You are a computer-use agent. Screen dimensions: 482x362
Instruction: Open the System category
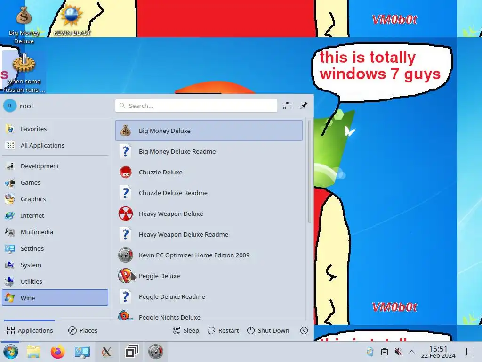[55, 265]
